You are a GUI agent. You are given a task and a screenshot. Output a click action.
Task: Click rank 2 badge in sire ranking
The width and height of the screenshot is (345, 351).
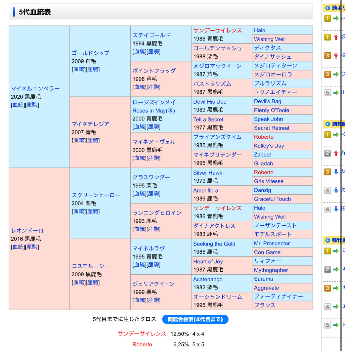point(327,269)
